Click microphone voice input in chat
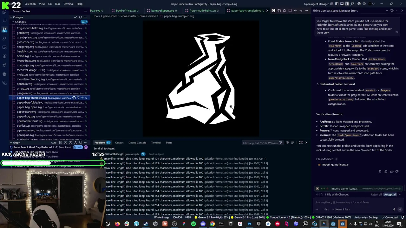This screenshot has width=406, height=228. [394, 209]
